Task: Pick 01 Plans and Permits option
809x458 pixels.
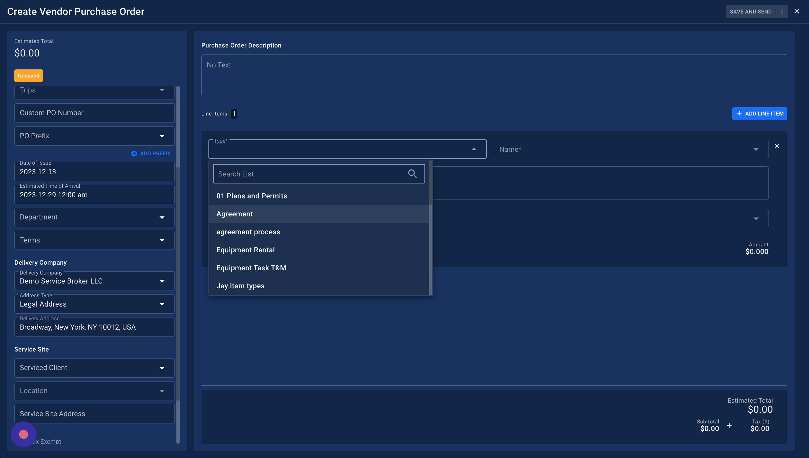Action: pos(251,196)
